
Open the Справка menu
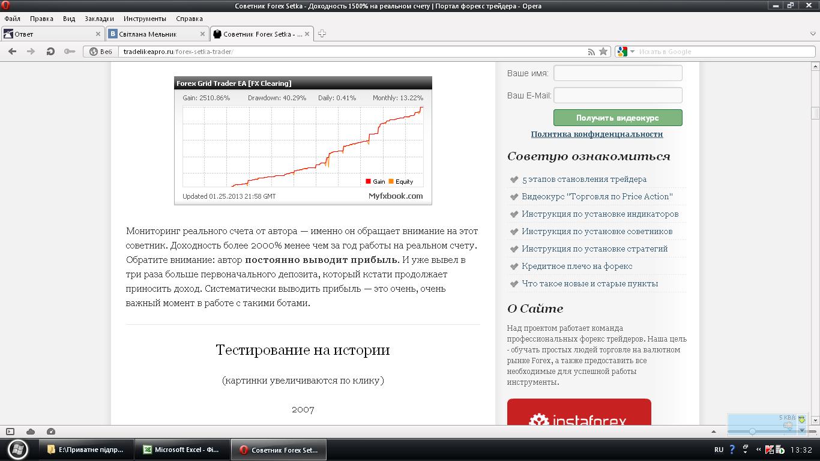pyautogui.click(x=189, y=19)
